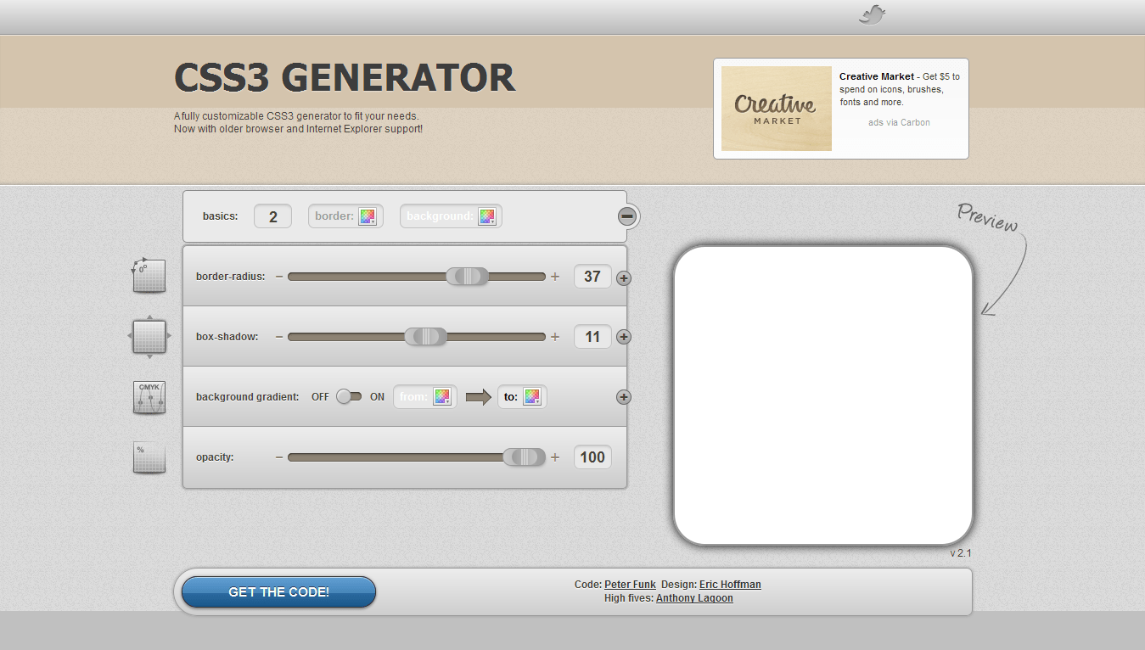
Task: Collapse the basics panel with minus button
Action: click(x=627, y=216)
